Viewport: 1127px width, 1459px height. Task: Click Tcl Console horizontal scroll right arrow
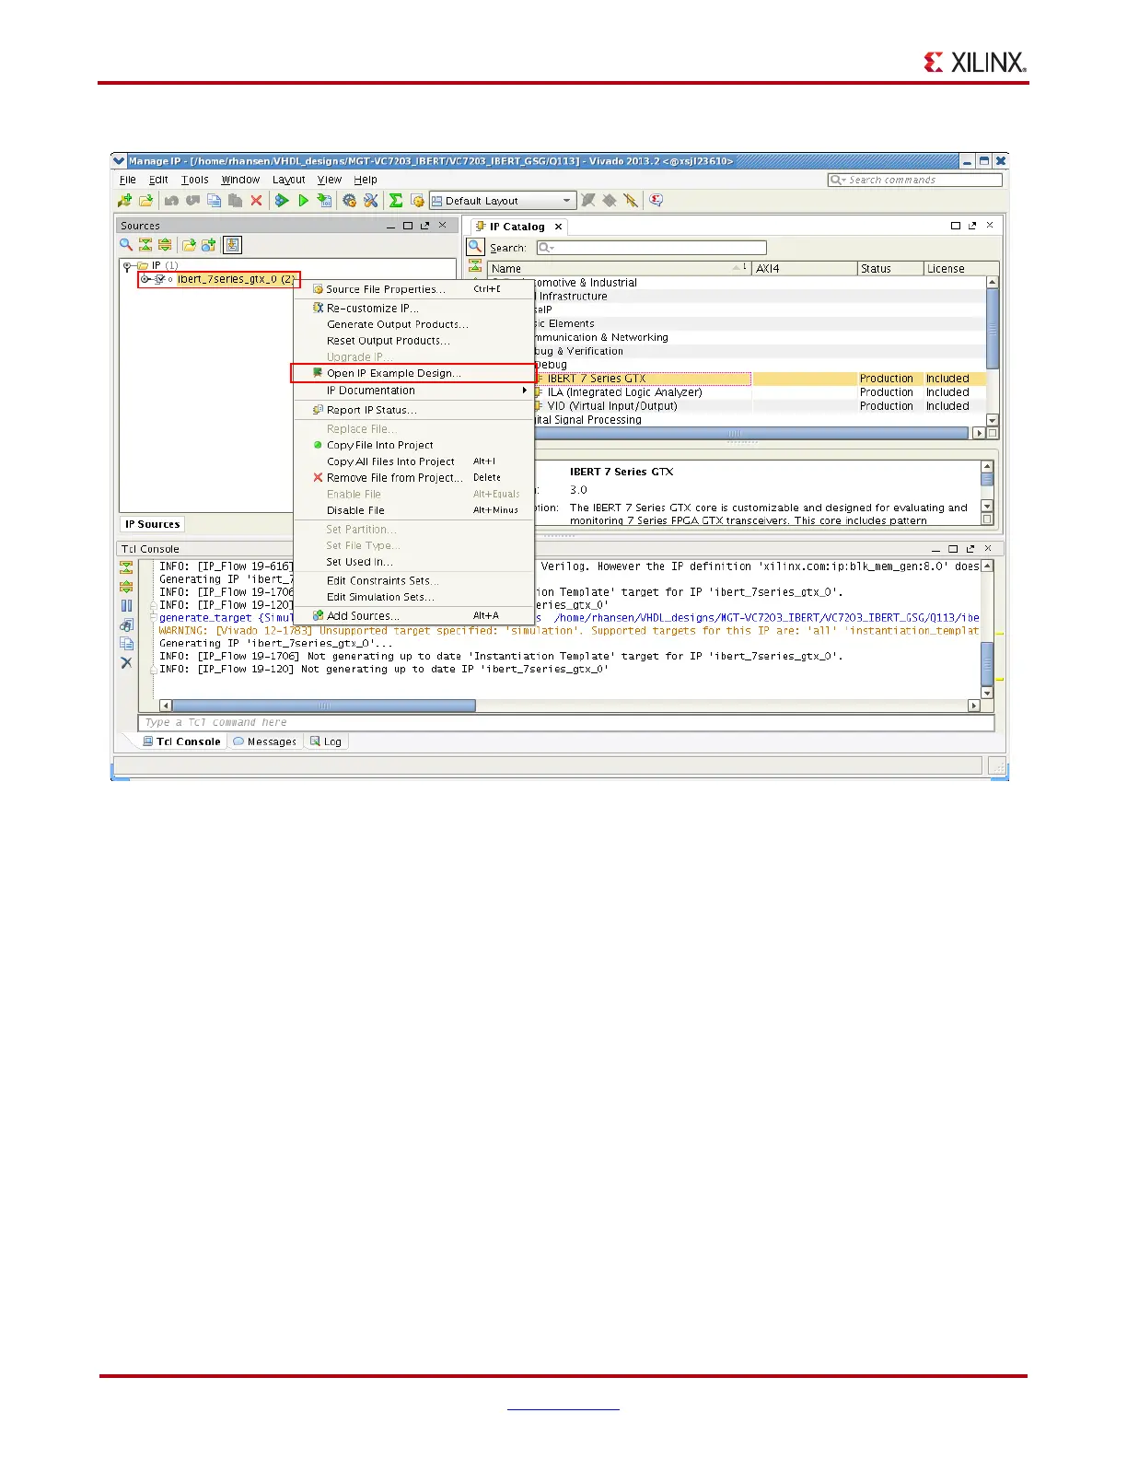(974, 706)
